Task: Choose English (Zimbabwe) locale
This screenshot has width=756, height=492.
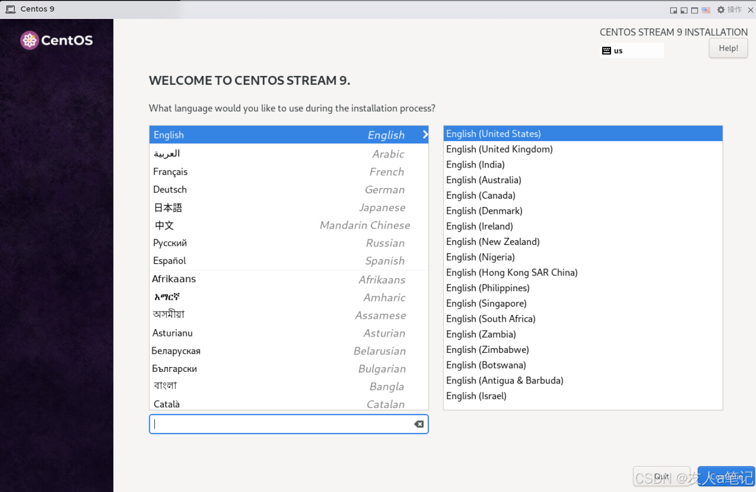Action: pyautogui.click(x=583, y=350)
